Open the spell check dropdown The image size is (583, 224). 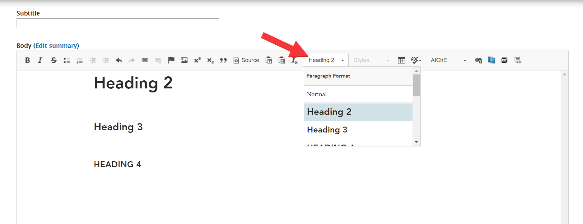(416, 60)
